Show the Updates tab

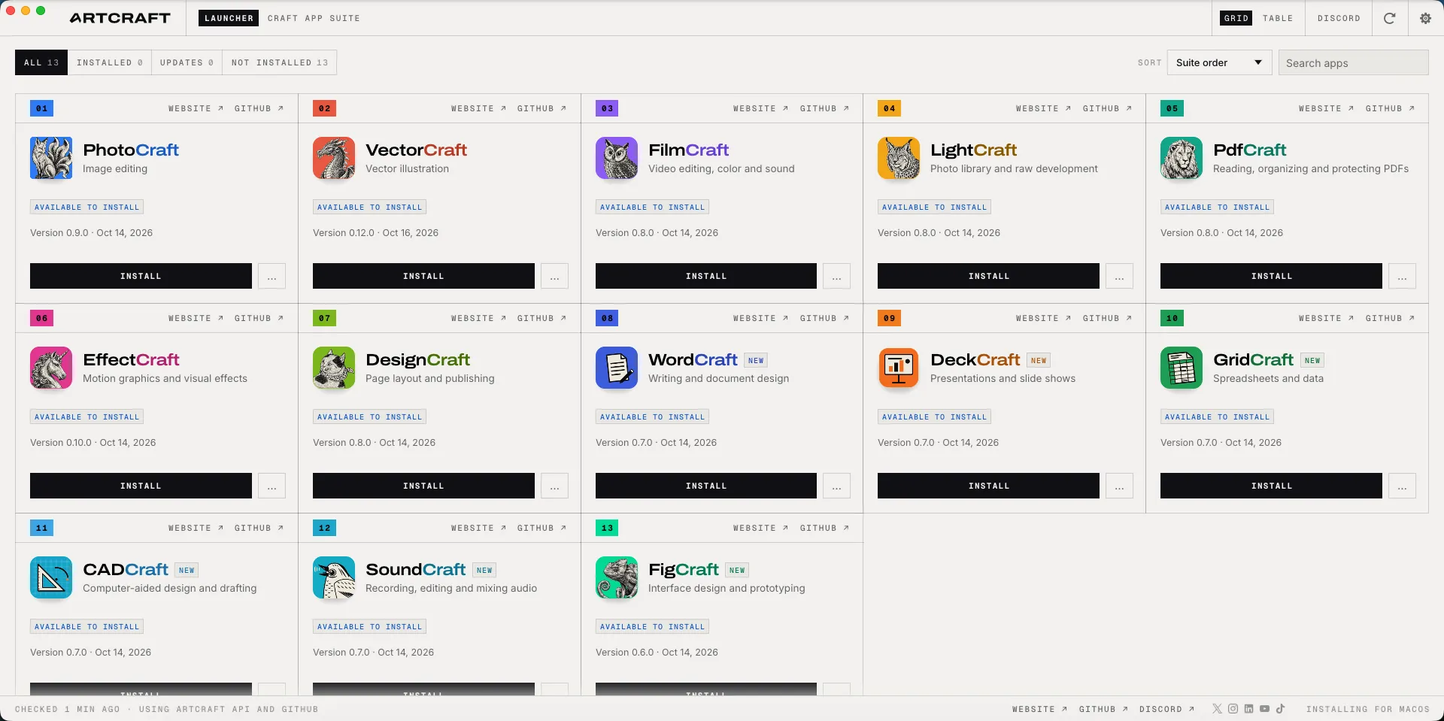click(187, 62)
